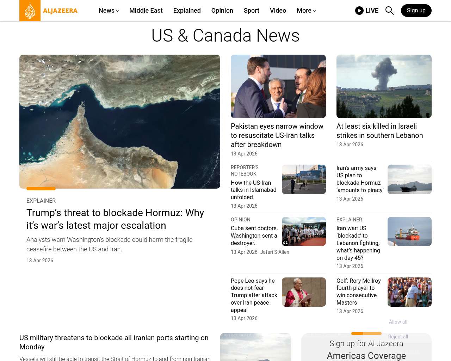Open Video from the top navigation
The image size is (451, 361).
click(x=278, y=11)
